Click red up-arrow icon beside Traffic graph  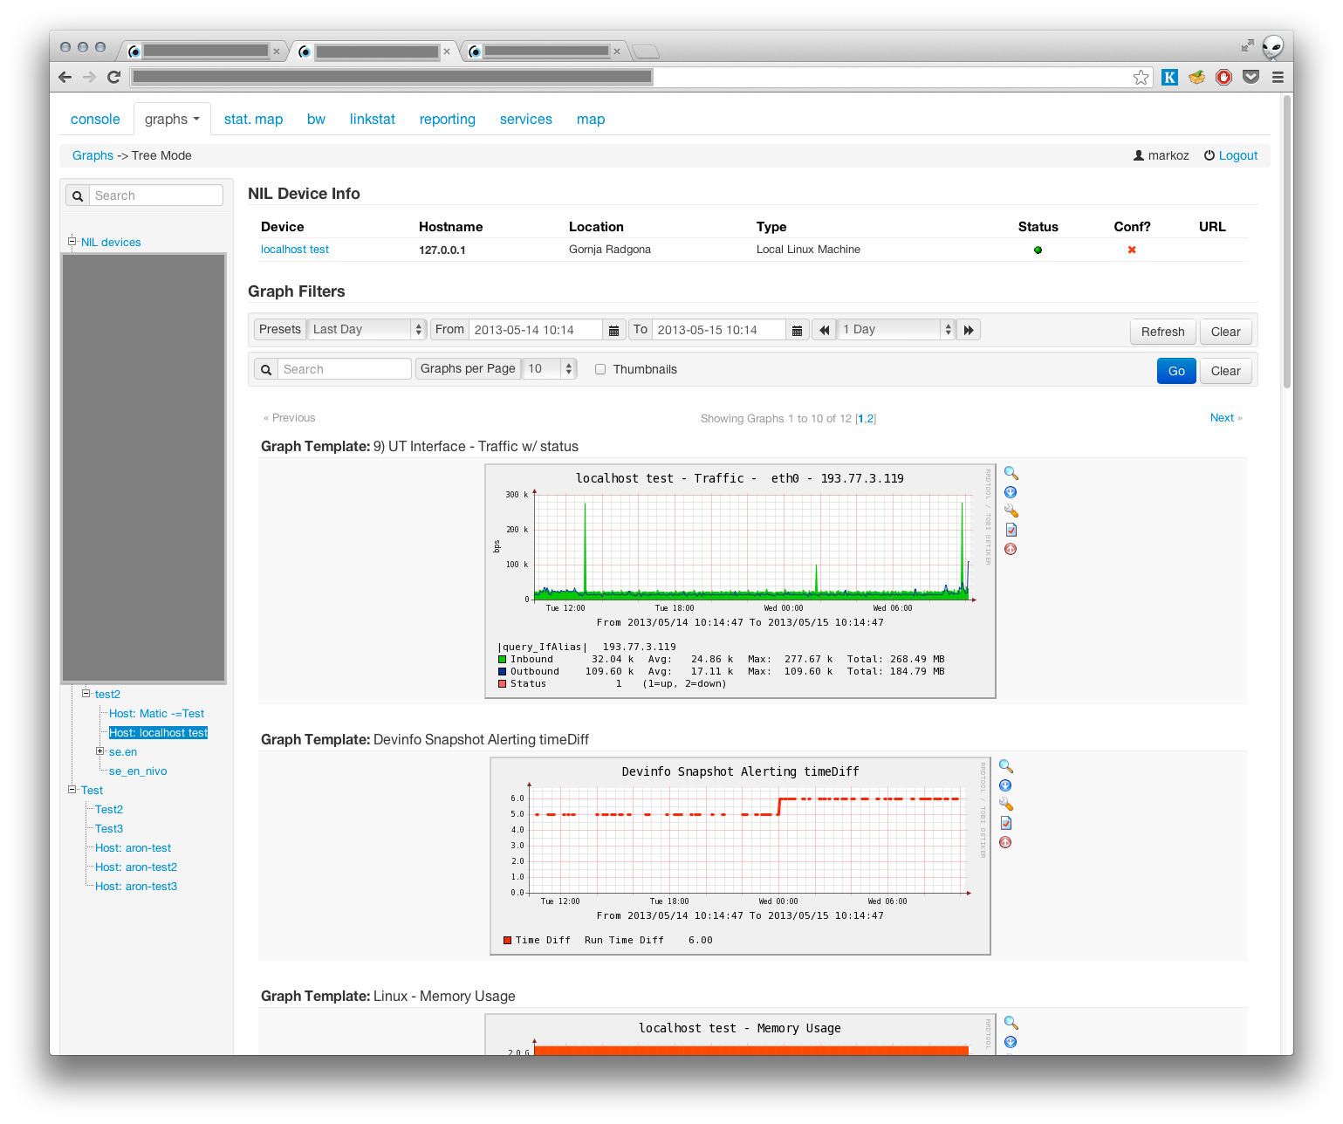click(1011, 549)
